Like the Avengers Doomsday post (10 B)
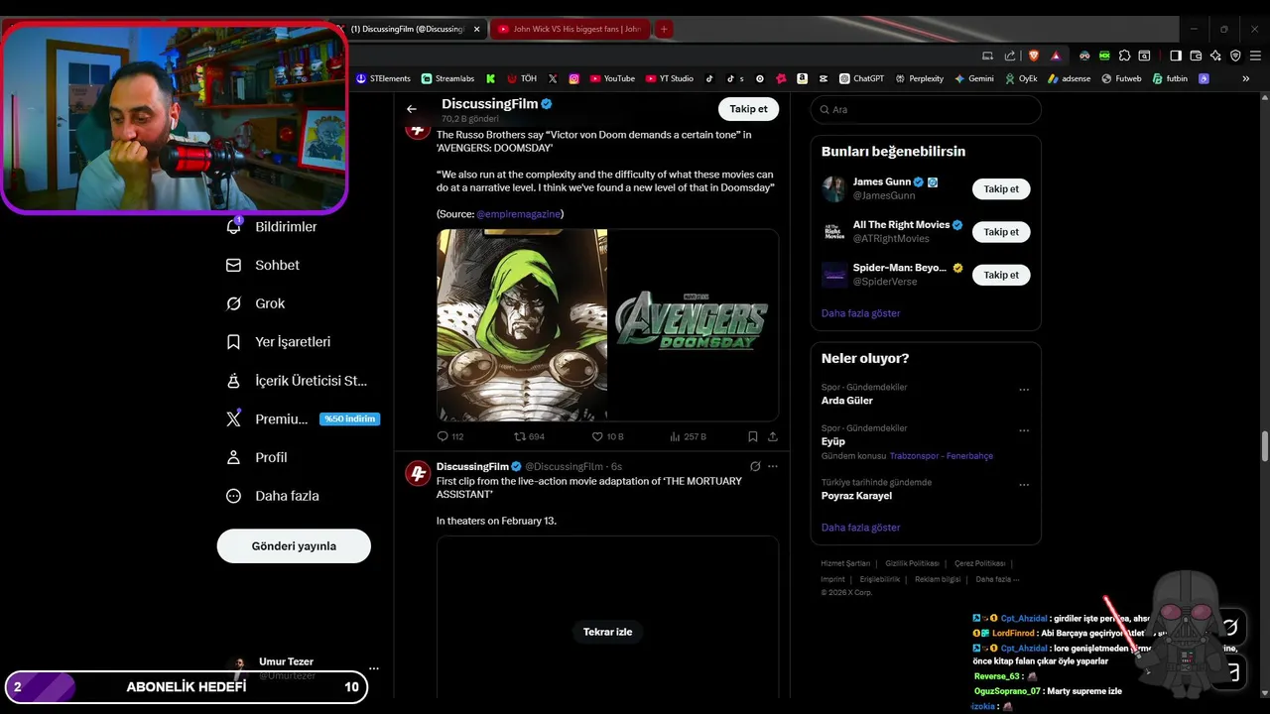This screenshot has height=714, width=1270. pyautogui.click(x=607, y=436)
